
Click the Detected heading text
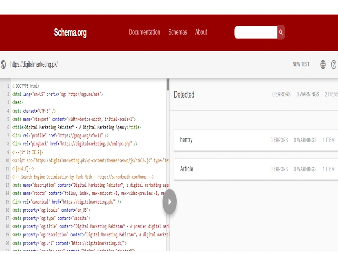tap(184, 94)
